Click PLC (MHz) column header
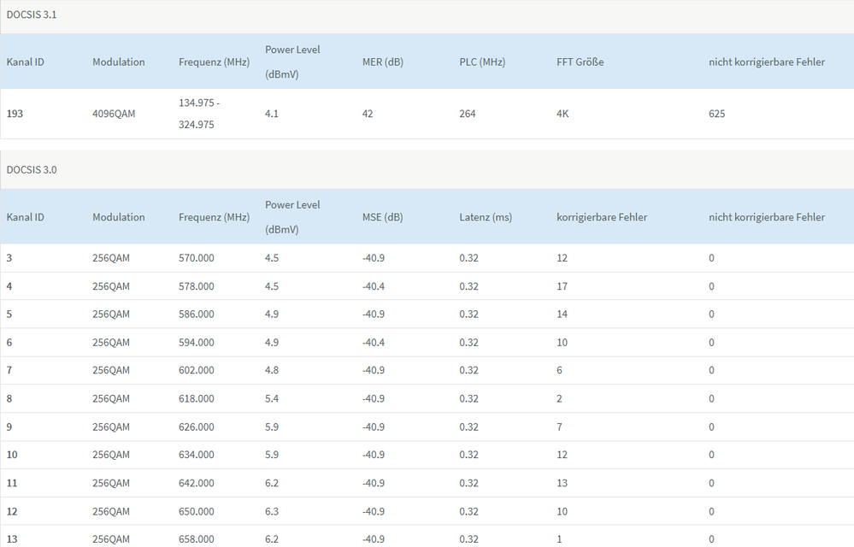Image resolution: width=854 pixels, height=547 pixels. point(482,62)
